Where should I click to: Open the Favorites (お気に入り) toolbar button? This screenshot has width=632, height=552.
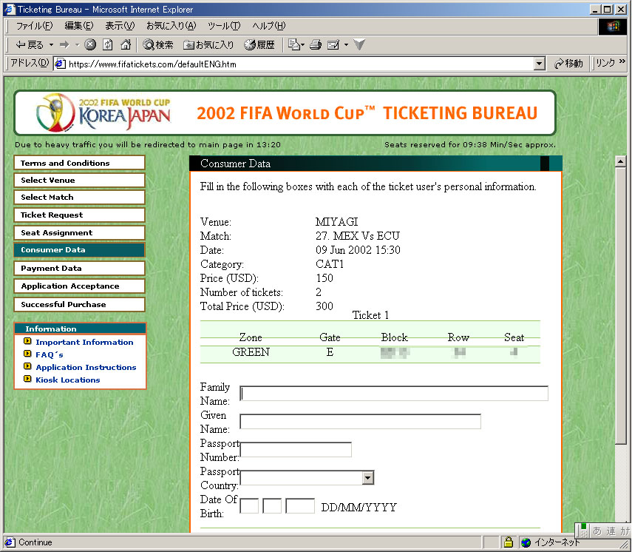pyautogui.click(x=208, y=45)
